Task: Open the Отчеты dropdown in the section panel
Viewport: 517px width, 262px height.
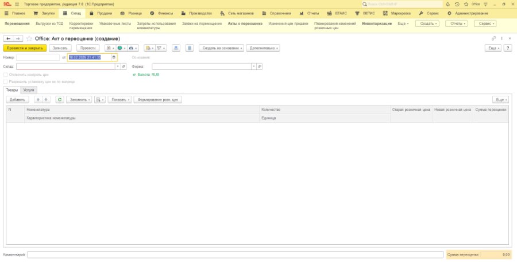Action: 456,24
